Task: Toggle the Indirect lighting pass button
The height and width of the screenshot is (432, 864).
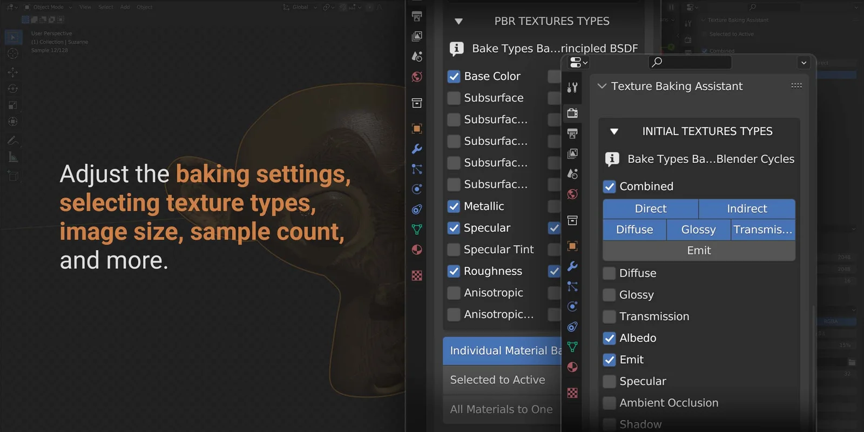Action: pyautogui.click(x=747, y=209)
